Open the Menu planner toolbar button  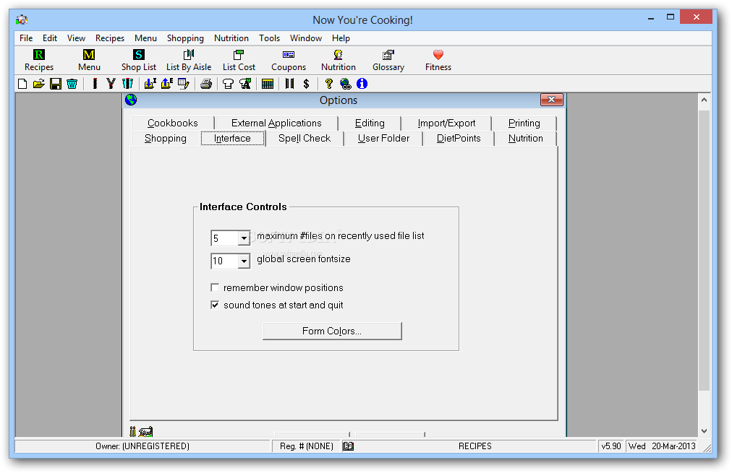point(89,61)
